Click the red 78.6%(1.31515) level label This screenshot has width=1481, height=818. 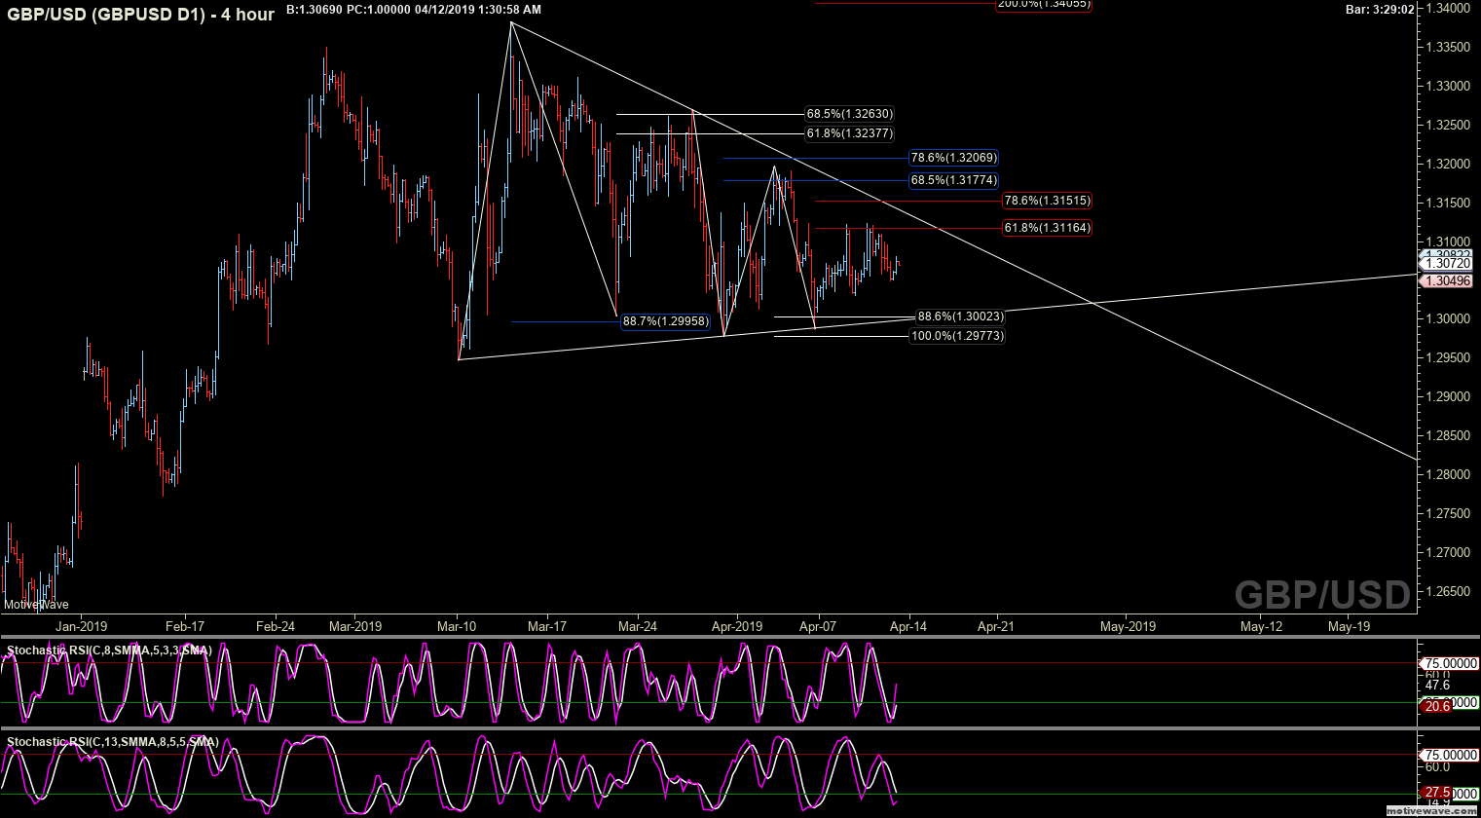point(1047,201)
